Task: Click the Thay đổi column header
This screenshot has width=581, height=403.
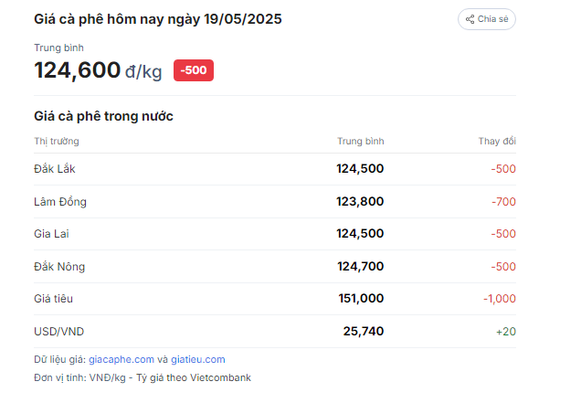Action: tap(497, 142)
